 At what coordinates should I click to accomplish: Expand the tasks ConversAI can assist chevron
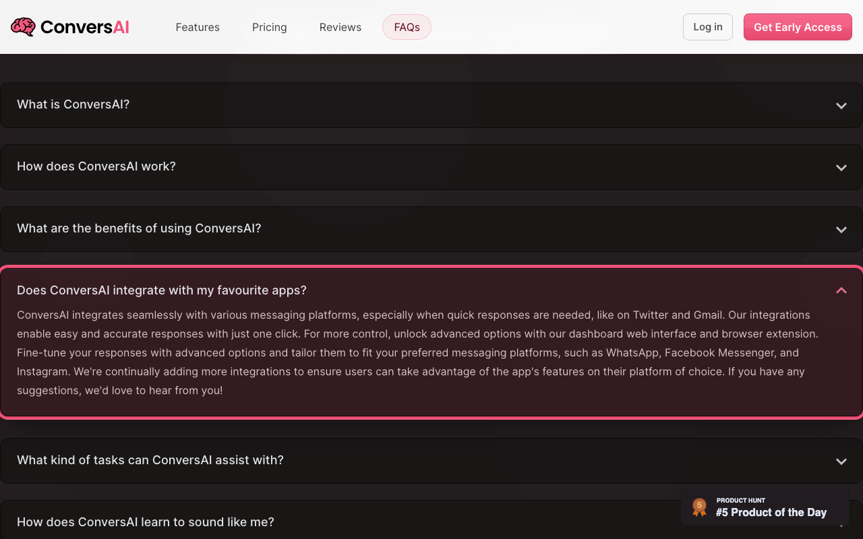(x=841, y=462)
